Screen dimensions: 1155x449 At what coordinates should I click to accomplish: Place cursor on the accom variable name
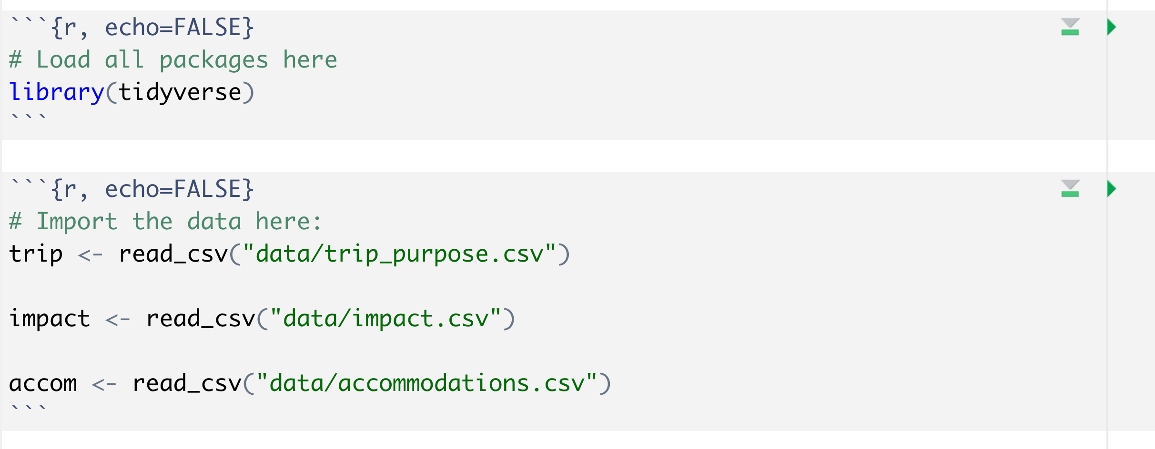[x=43, y=383]
